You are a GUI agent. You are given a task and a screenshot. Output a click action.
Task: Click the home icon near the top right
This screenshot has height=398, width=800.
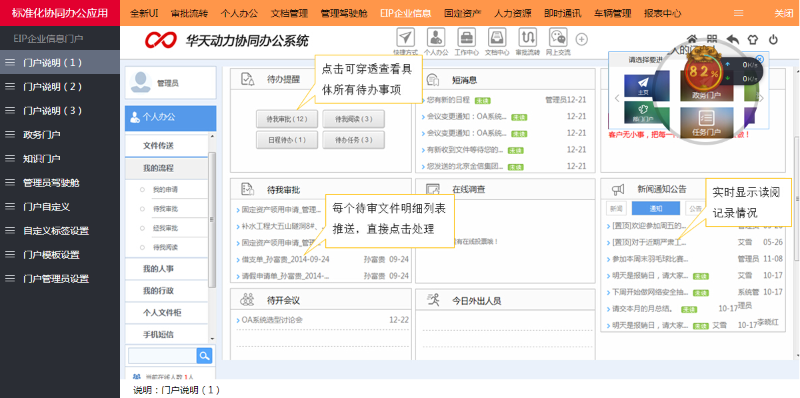tap(692, 39)
